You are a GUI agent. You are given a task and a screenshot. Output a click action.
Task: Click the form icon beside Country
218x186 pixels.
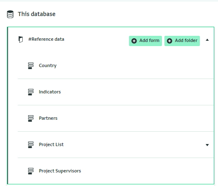(31, 66)
